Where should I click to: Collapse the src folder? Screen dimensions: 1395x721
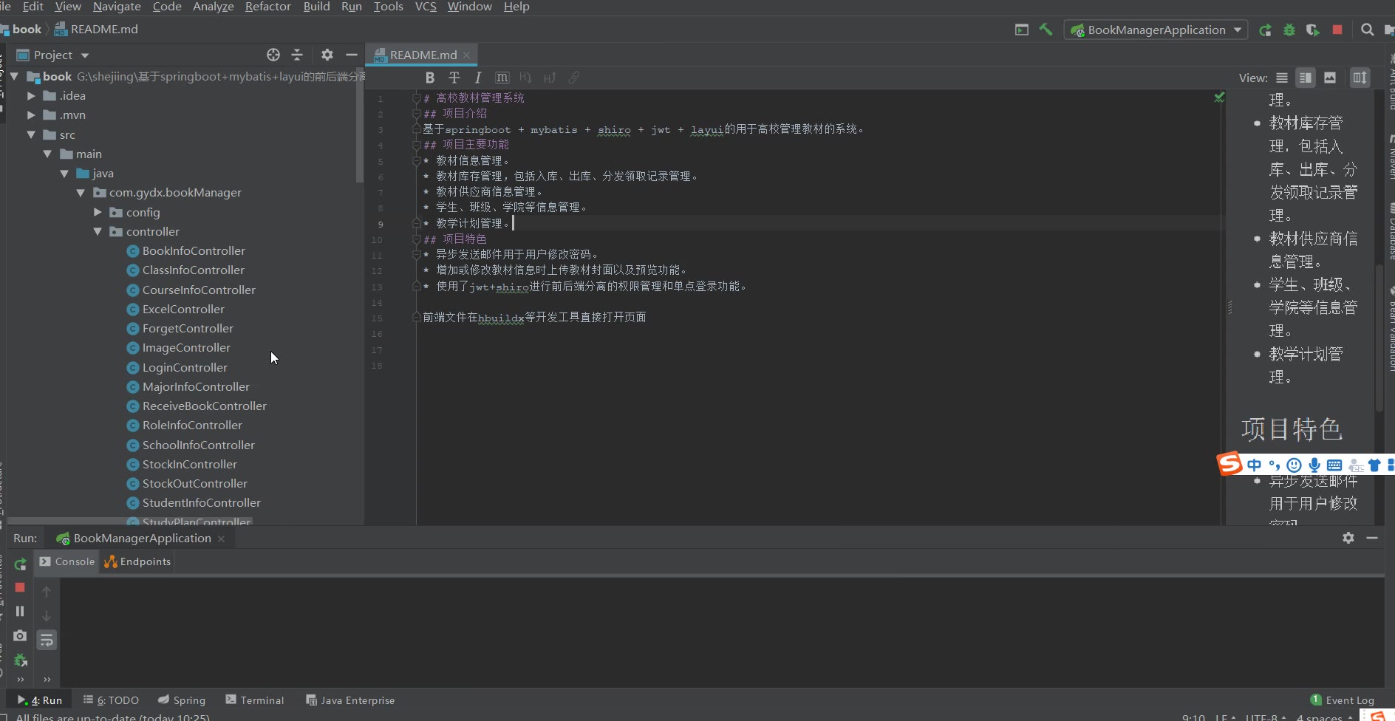[x=31, y=134]
